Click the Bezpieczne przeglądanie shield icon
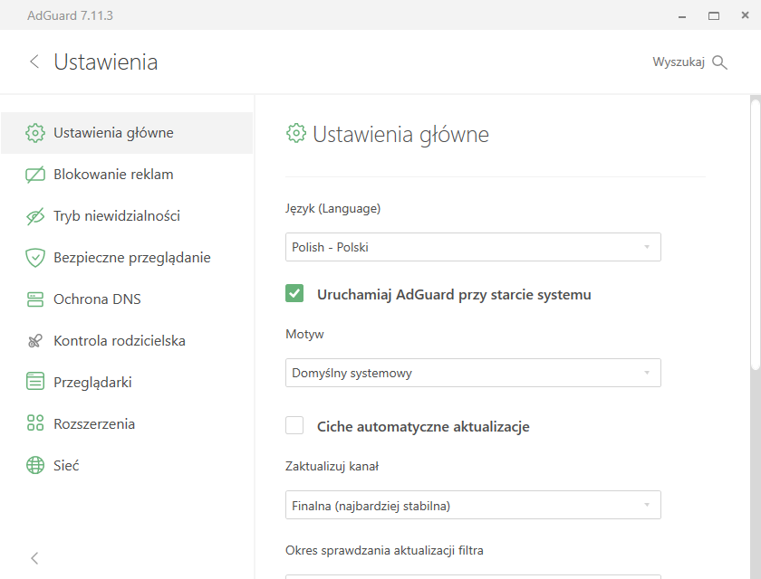This screenshot has width=761, height=579. (35, 258)
